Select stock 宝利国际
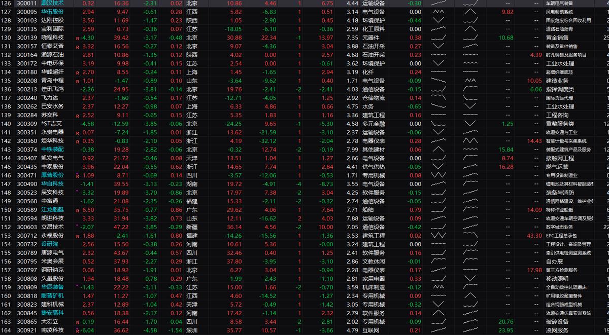This screenshot has height=335, width=609. [x=52, y=29]
